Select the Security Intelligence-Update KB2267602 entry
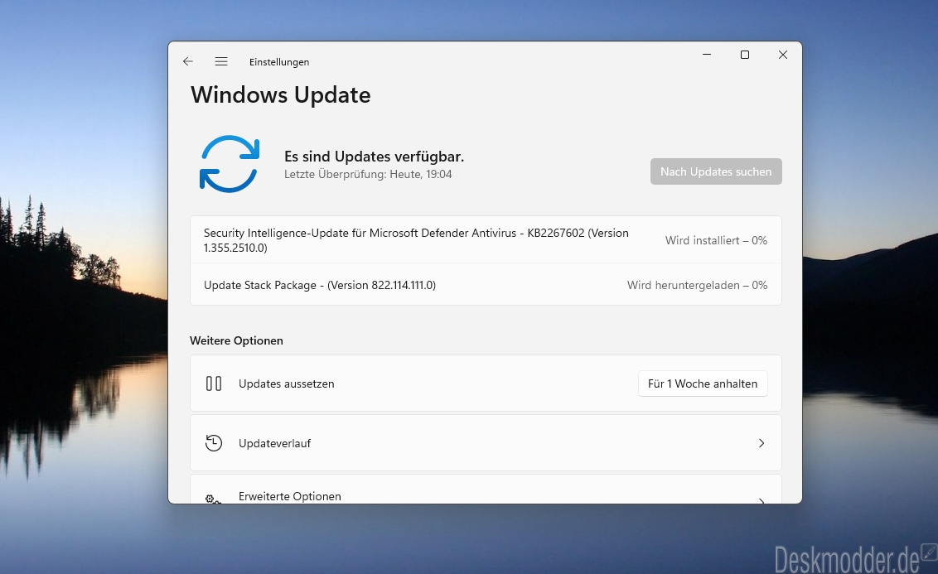 pyautogui.click(x=486, y=239)
